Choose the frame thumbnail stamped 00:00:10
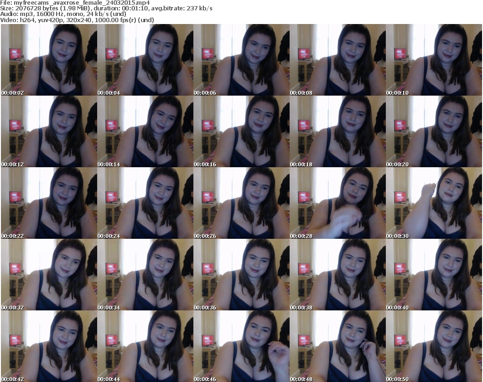Screen dimensions: 483x382 click(434, 60)
